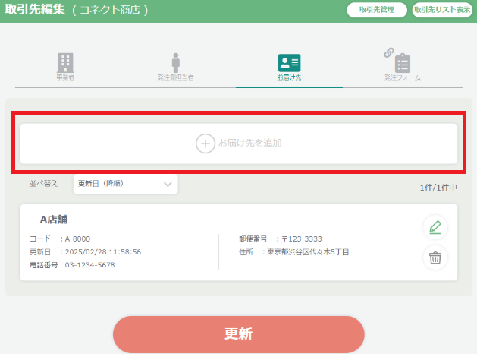Image resolution: width=477 pixels, height=354 pixels.
Task: Click the red 更新 button
Action: (x=238, y=334)
